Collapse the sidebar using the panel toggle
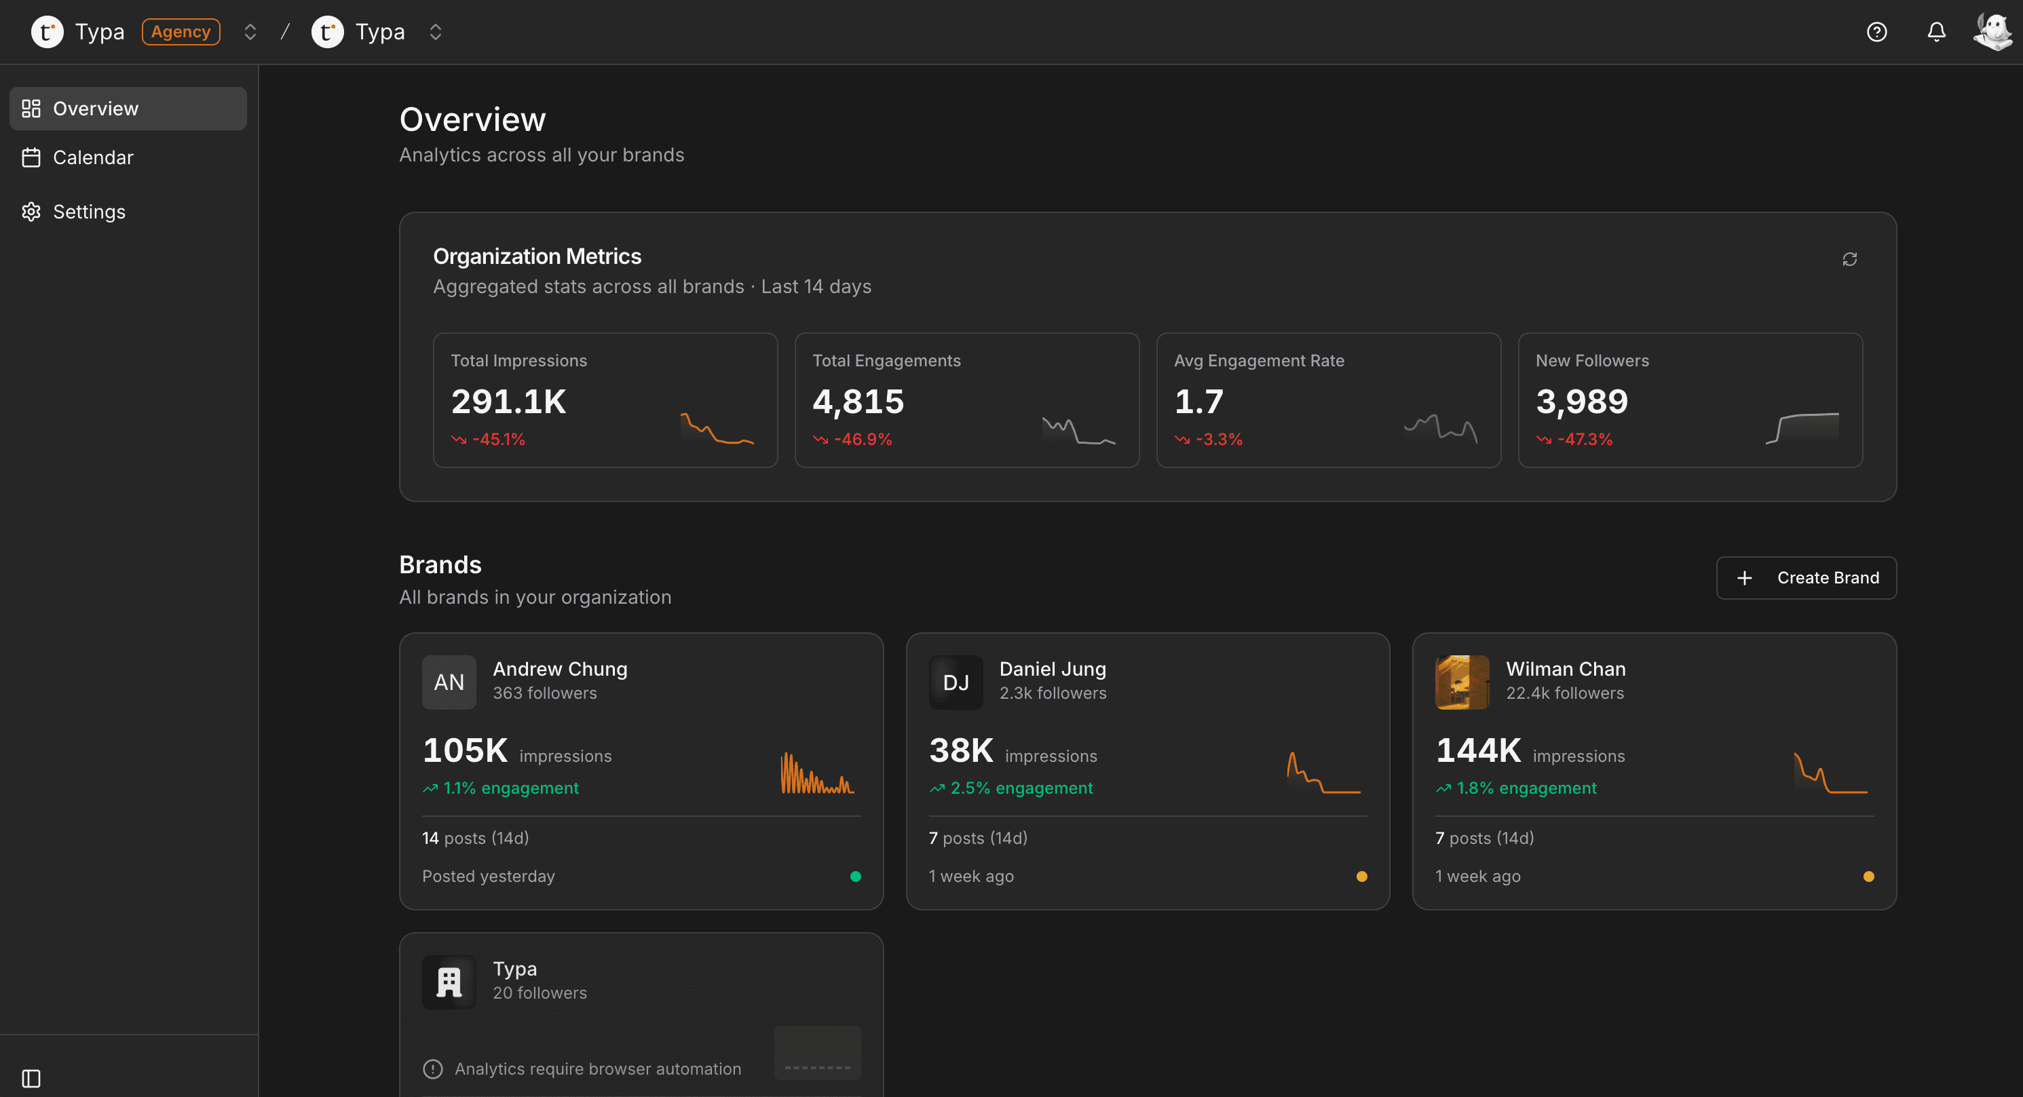Viewport: 2023px width, 1097px height. 32,1078
